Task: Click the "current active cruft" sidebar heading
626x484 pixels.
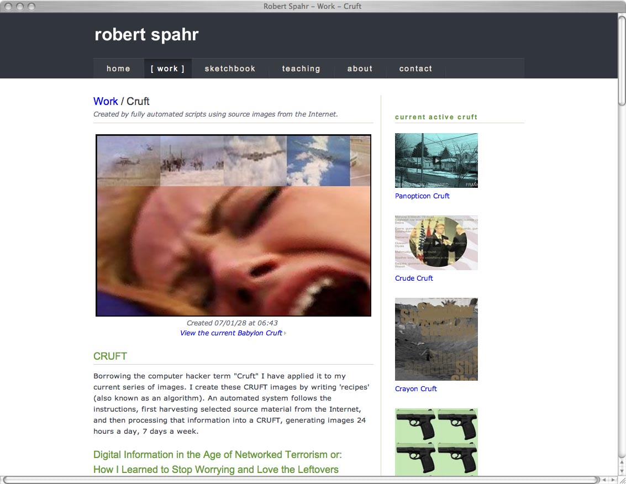Action: click(x=436, y=117)
